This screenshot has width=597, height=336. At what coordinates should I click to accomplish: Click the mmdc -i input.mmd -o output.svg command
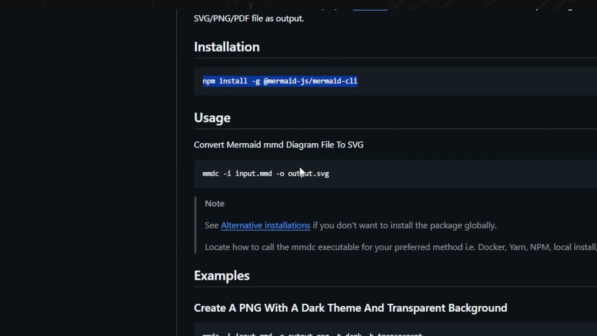266,174
